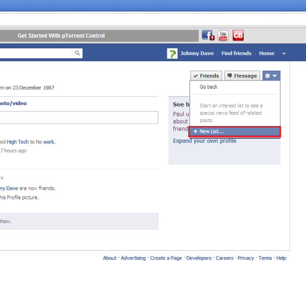The image size is (306, 306).
Task: Click the red CB toolbar icon
Action: pyautogui.click(x=238, y=35)
